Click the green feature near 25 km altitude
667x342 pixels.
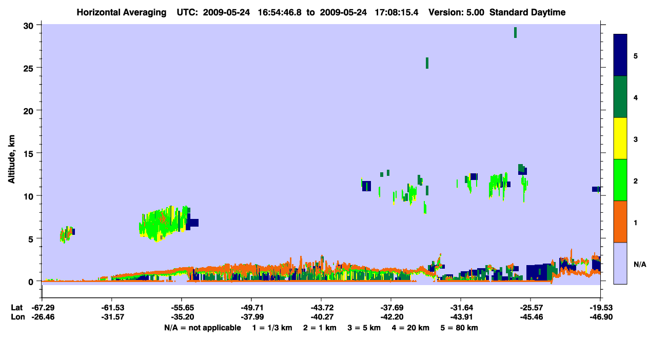click(x=427, y=63)
